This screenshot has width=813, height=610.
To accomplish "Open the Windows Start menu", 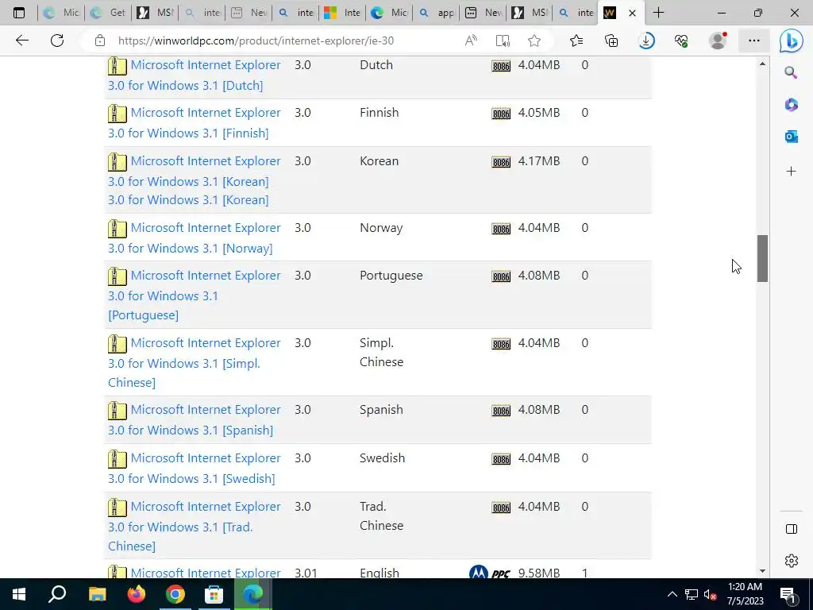I will 19,594.
